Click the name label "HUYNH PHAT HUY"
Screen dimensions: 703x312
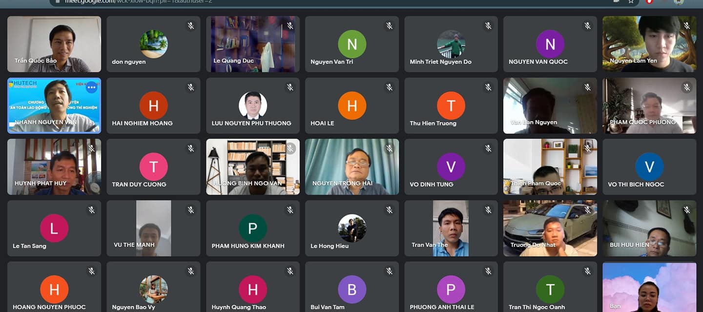pyautogui.click(x=41, y=184)
